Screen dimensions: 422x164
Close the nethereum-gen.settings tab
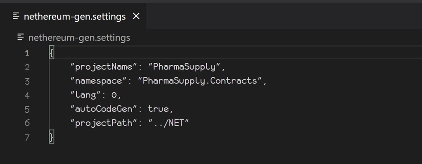136,16
